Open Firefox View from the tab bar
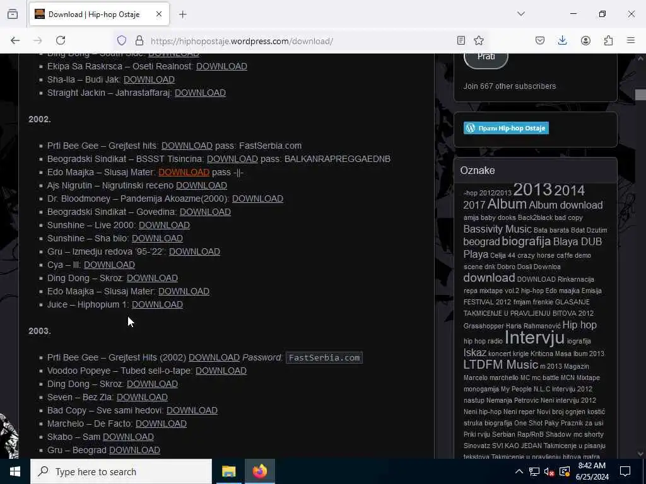The height and width of the screenshot is (484, 646). point(13,14)
